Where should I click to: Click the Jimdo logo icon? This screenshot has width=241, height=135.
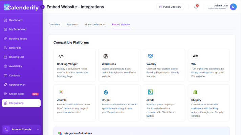click(150, 92)
